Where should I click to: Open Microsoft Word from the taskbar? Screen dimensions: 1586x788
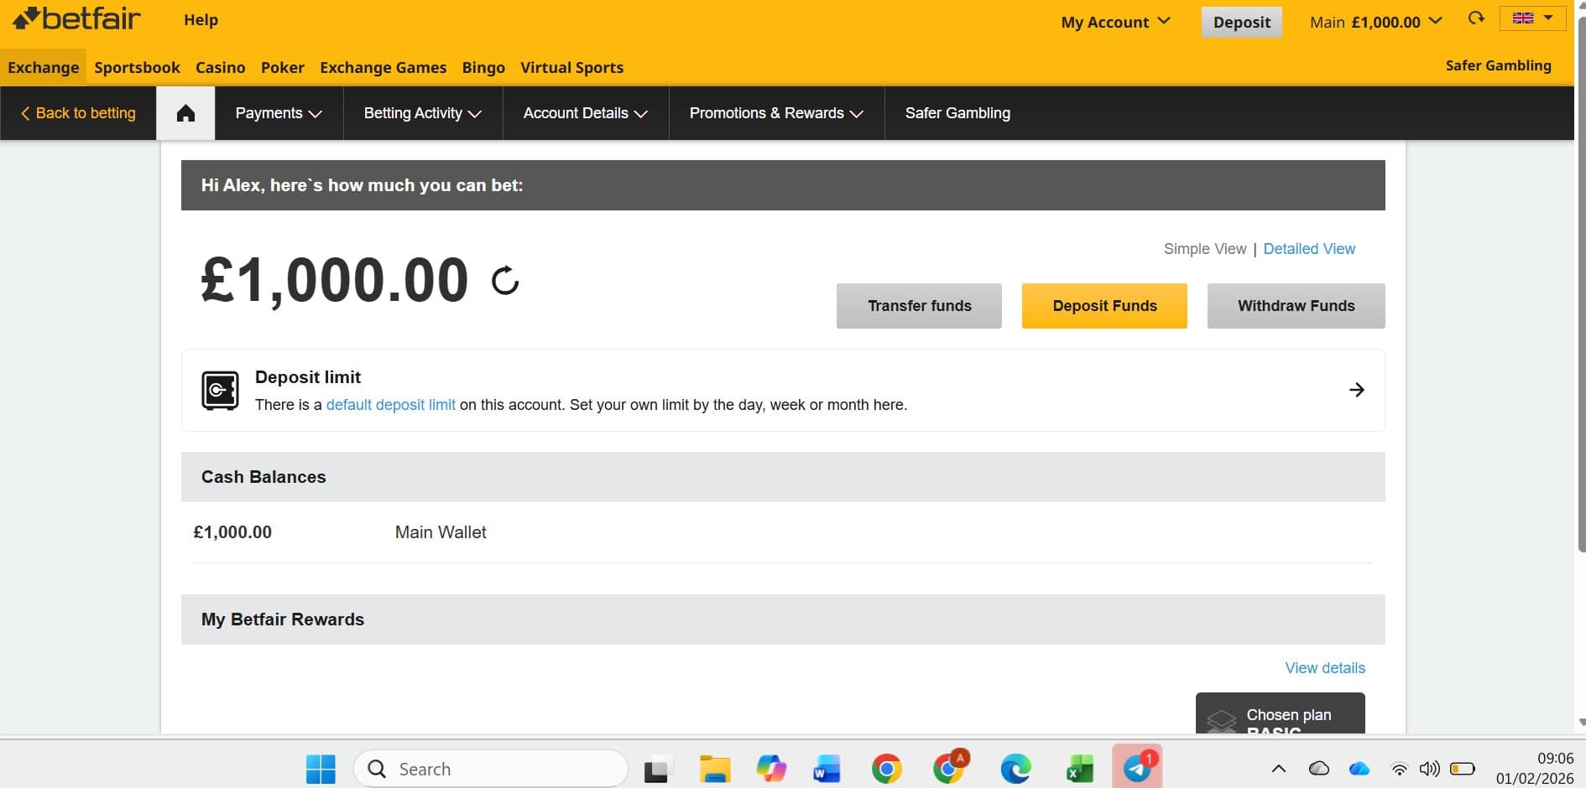pos(827,769)
